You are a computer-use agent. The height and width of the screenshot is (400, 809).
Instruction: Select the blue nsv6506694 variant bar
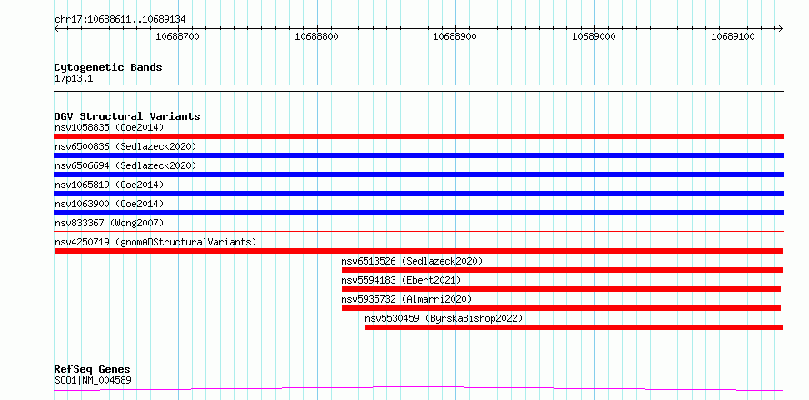[419, 175]
